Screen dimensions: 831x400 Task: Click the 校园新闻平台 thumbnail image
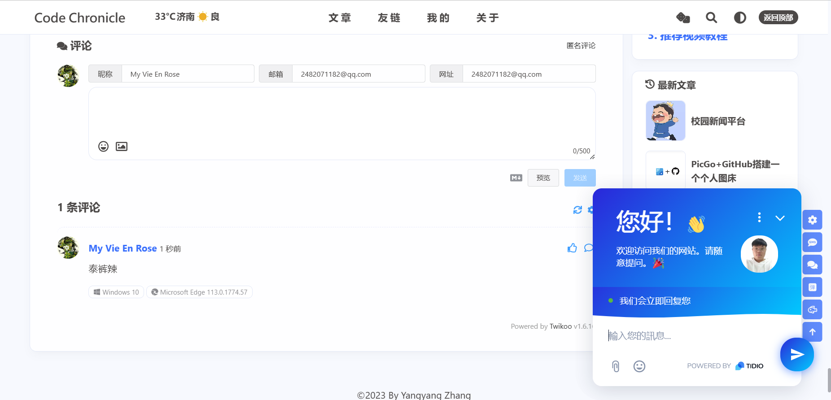[665, 121]
